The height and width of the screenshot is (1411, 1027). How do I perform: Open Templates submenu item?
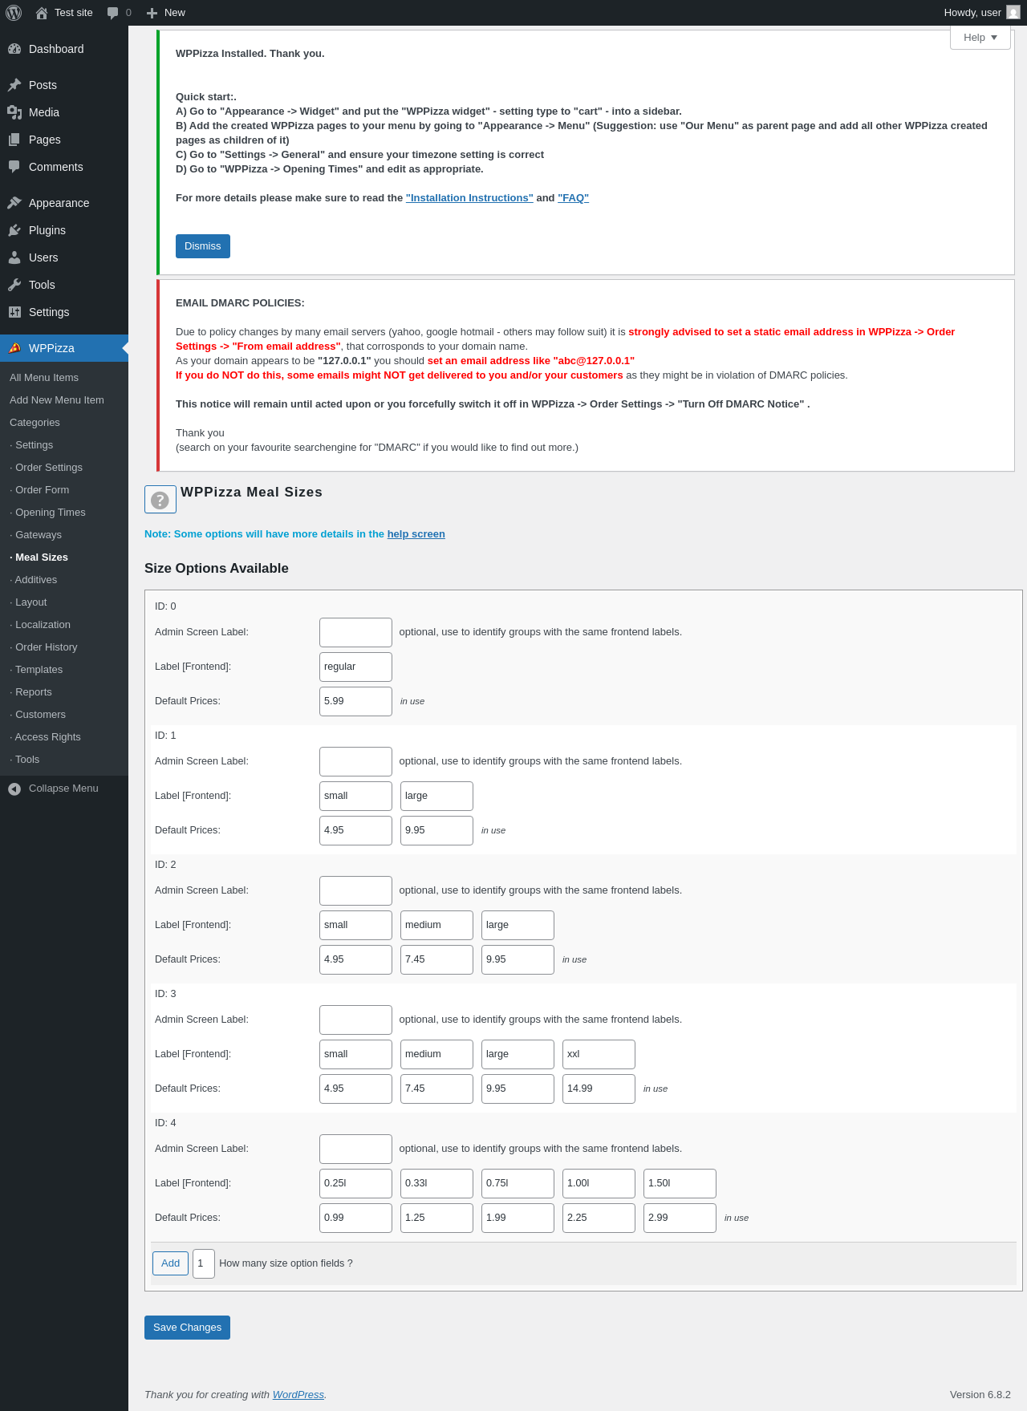pyautogui.click(x=36, y=670)
